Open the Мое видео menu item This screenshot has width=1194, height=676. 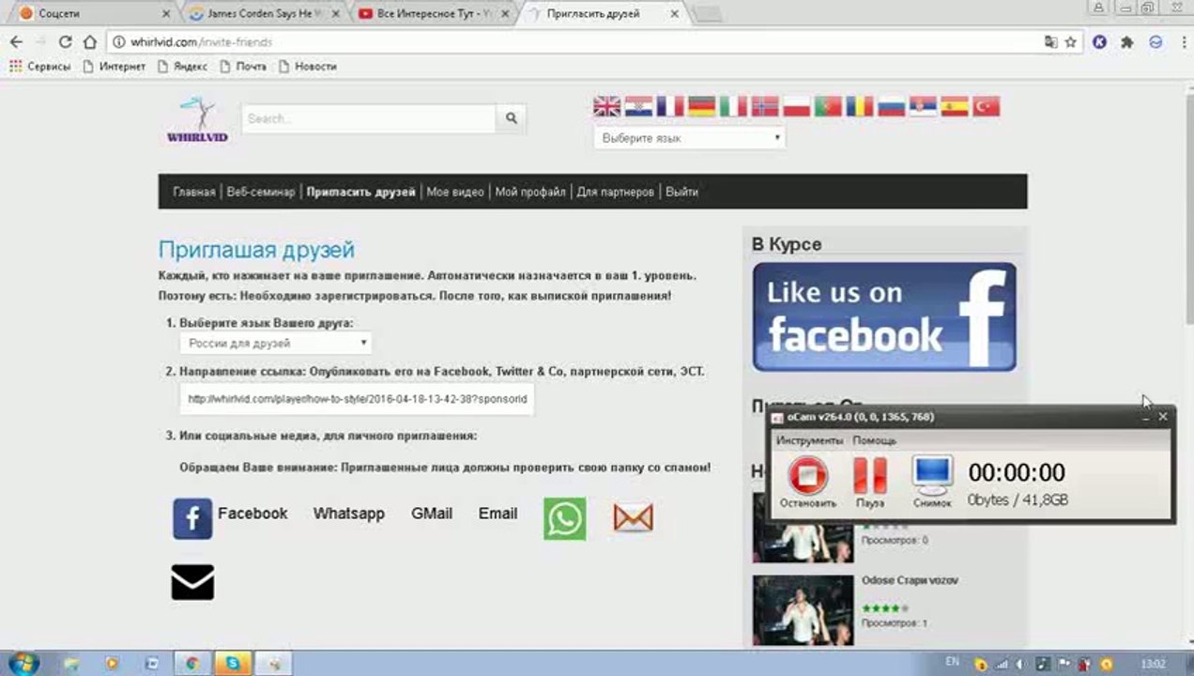(455, 192)
